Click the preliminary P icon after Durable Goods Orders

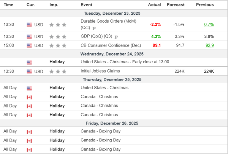coord(94,28)
